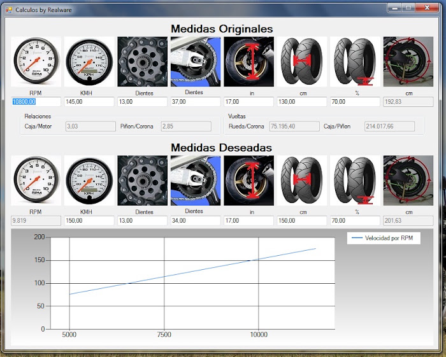446x357 pixels.
Task: Click the Piñon/Corona ratio field 2,85
Action: [x=186, y=127]
